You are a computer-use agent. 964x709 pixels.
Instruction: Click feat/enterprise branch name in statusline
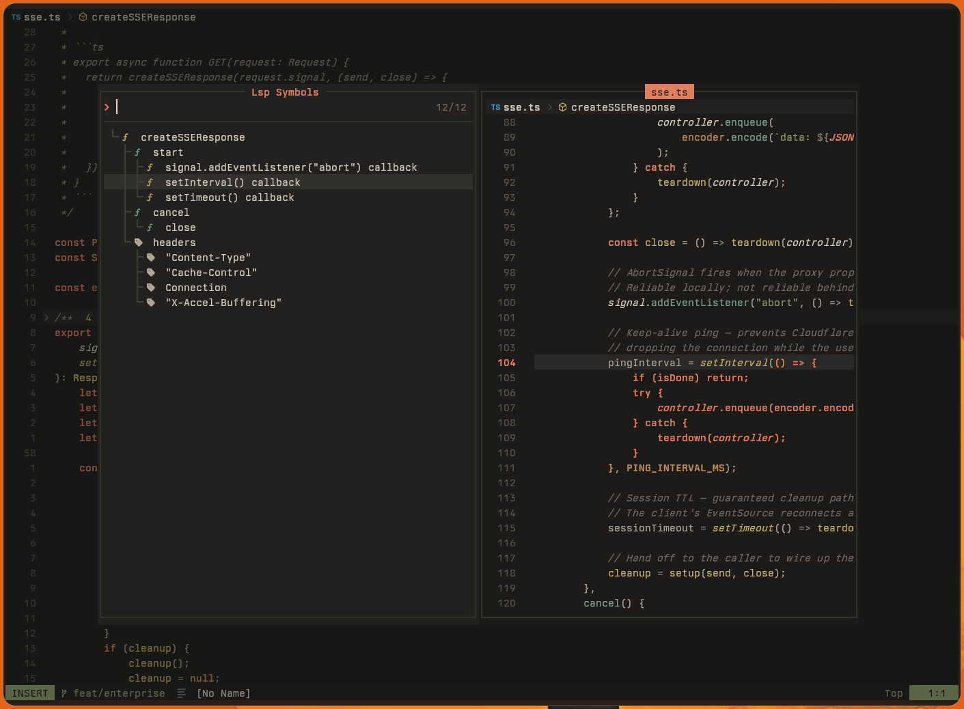[120, 693]
